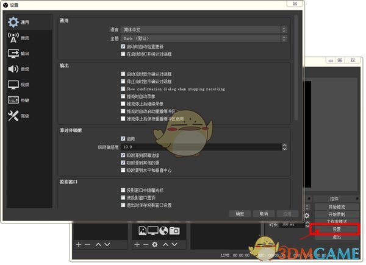This screenshot has height=265, width=366.
Task: Open the 主题 theme dropdown showing Dark
Action: [204, 38]
